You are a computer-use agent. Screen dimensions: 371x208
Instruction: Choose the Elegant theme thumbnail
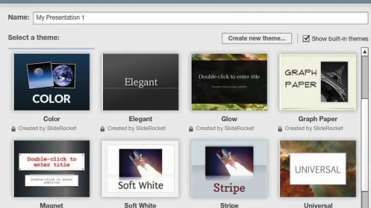141,82
